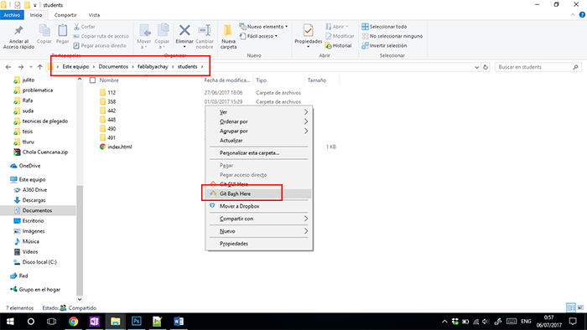Refresh the folder with the reload icon
Screen dimensions: 587x330
pos(486,67)
